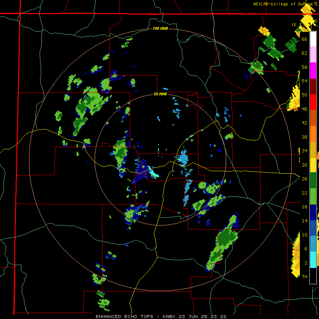The width and height of the screenshot is (319, 319).
Task: Click the 66 value on the legend
Action: 304,39
